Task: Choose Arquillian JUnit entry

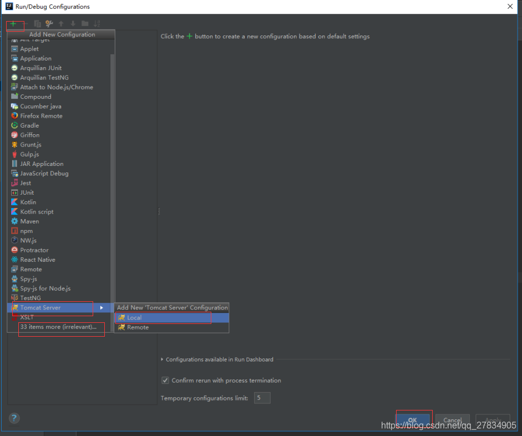Action: [59, 68]
